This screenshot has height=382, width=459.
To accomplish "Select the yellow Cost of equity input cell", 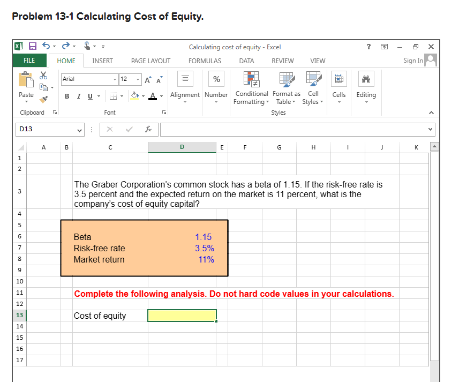I will 182,316.
